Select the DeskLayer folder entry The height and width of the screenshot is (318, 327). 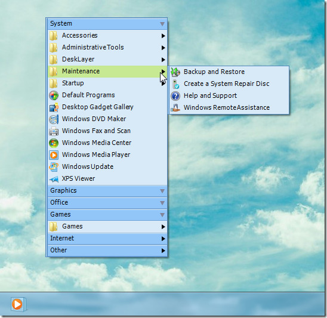point(107,60)
